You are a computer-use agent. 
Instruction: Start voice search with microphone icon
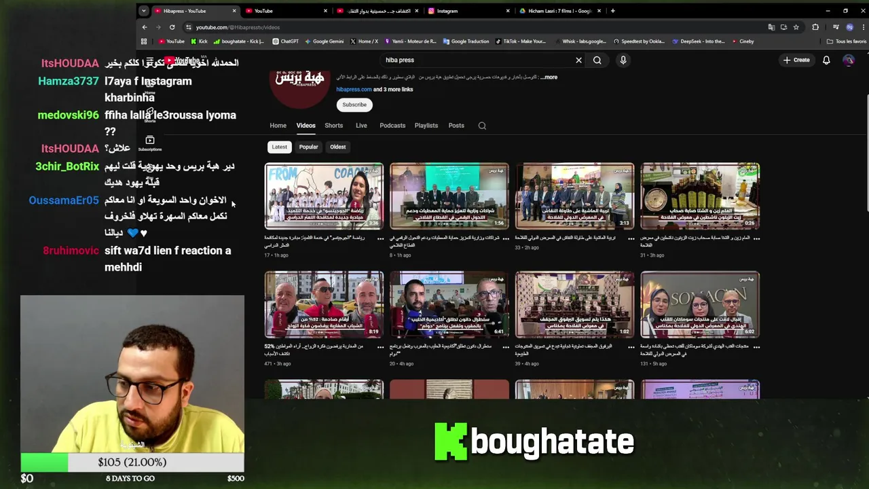pyautogui.click(x=623, y=60)
